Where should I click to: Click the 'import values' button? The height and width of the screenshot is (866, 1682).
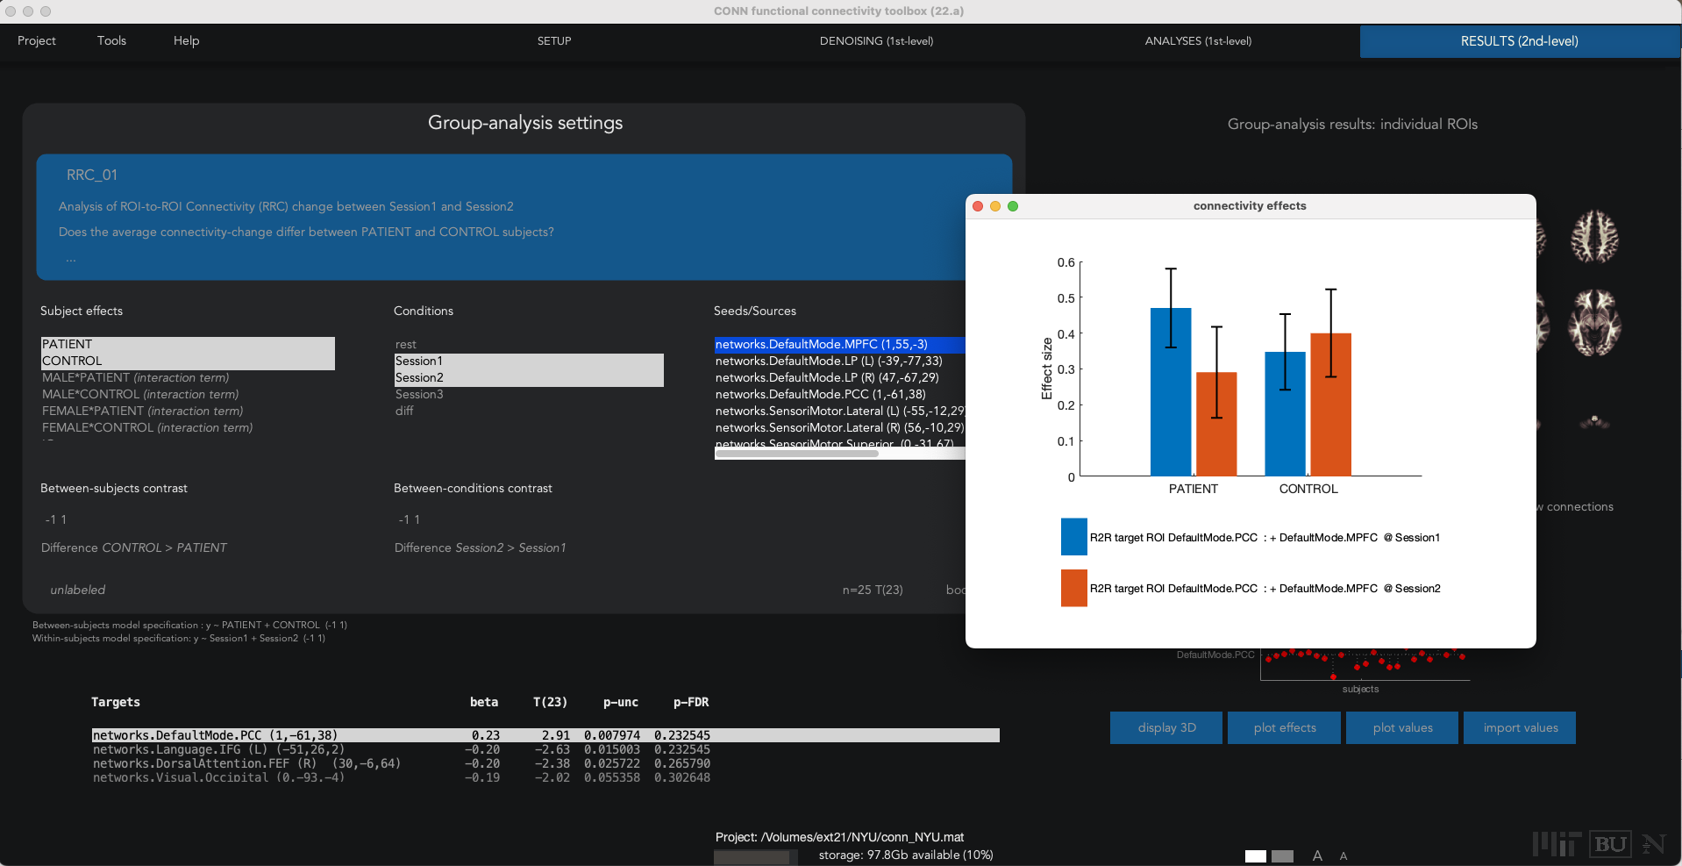pos(1520,728)
